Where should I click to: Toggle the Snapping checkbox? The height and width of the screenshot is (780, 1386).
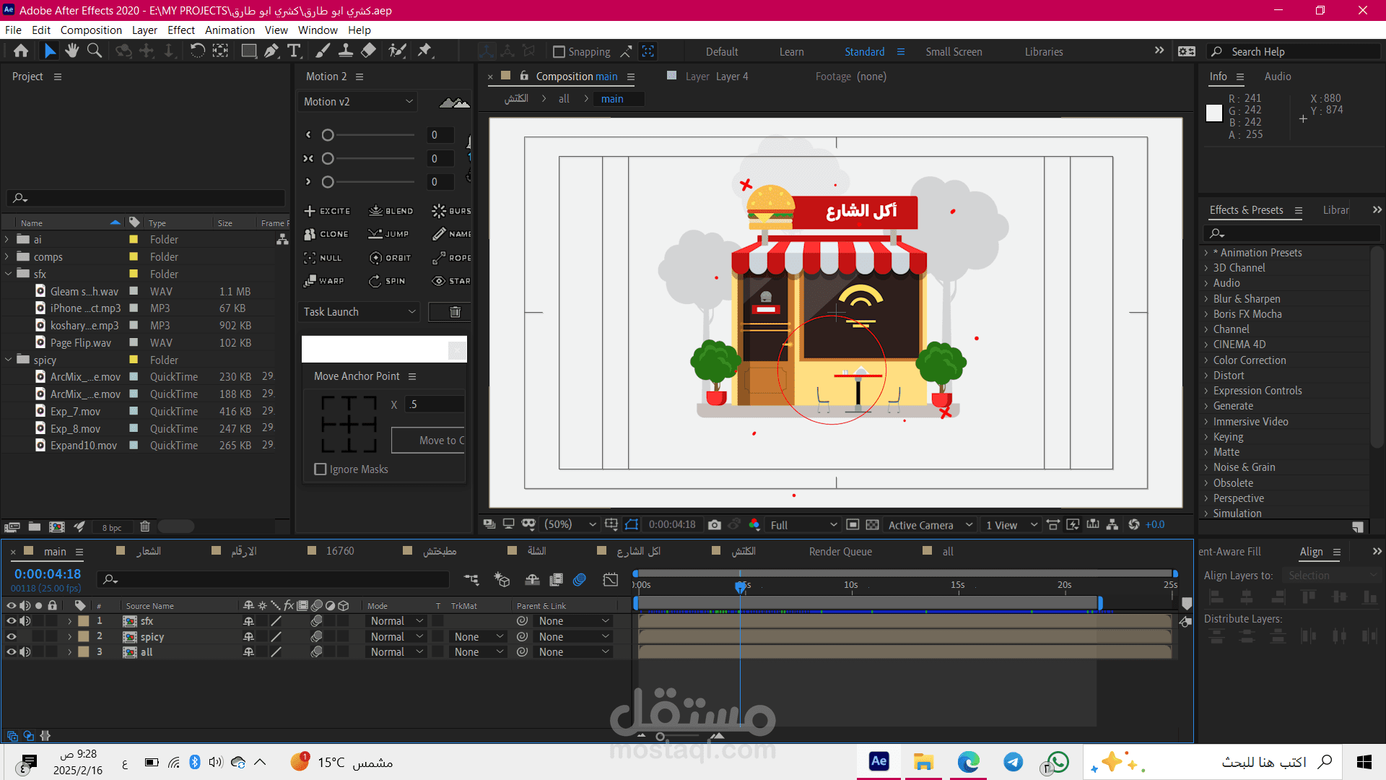[559, 52]
